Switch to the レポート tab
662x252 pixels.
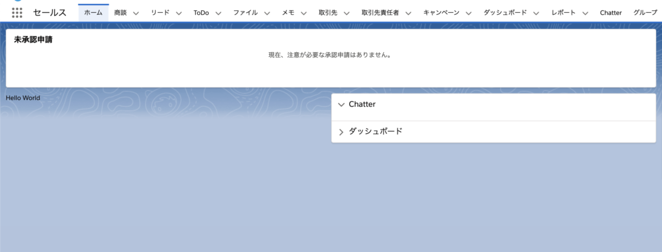click(x=564, y=13)
